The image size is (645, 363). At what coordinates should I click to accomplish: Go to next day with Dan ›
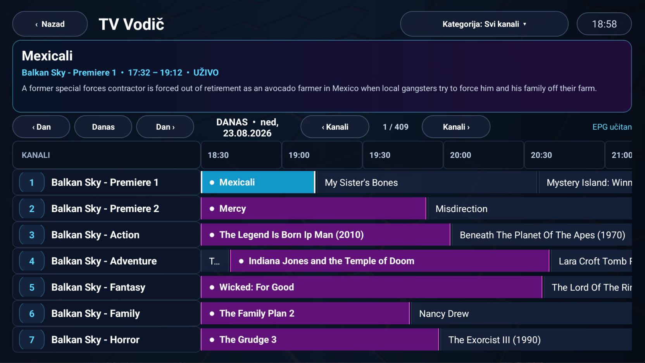(x=165, y=127)
